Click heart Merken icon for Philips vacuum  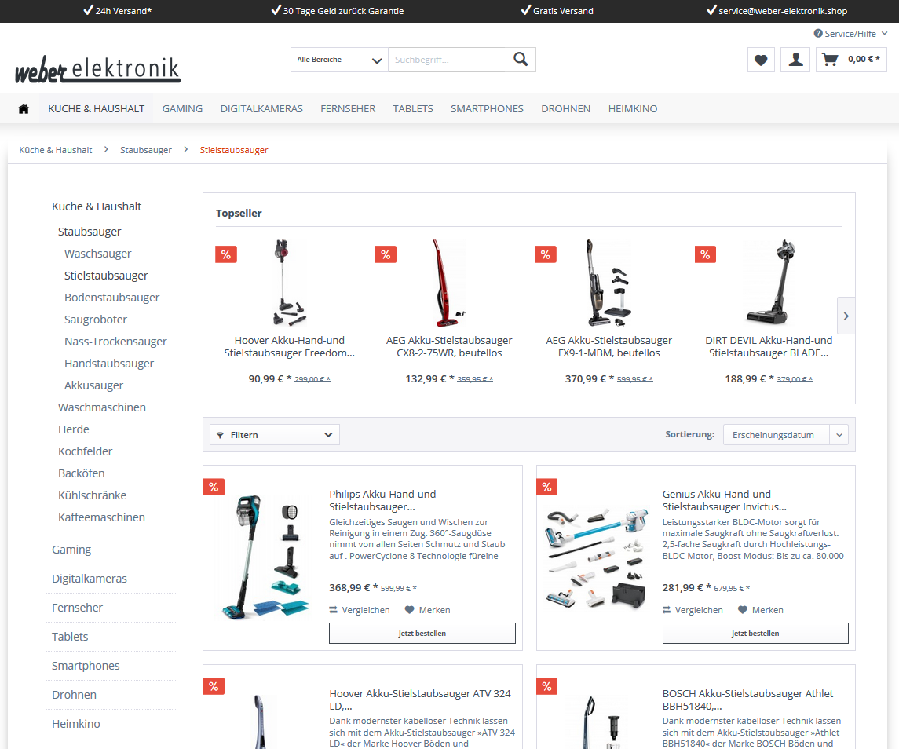pyautogui.click(x=409, y=610)
